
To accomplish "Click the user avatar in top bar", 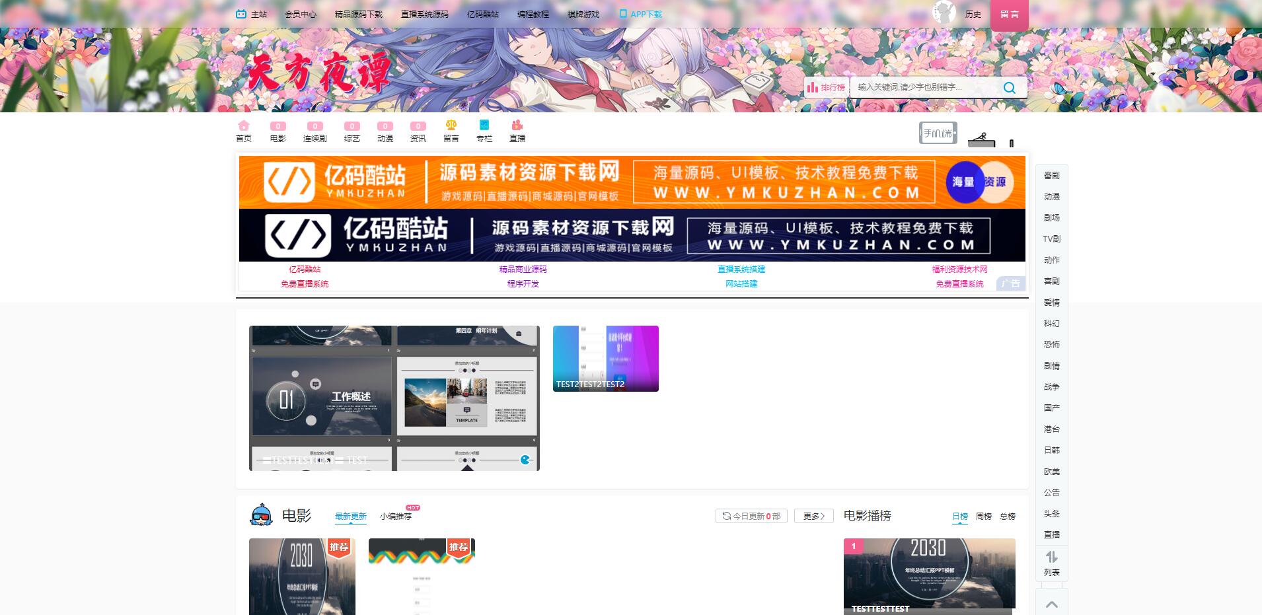I will 944,13.
